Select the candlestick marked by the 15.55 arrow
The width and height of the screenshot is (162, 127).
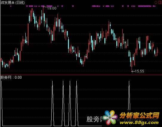tap(132, 64)
